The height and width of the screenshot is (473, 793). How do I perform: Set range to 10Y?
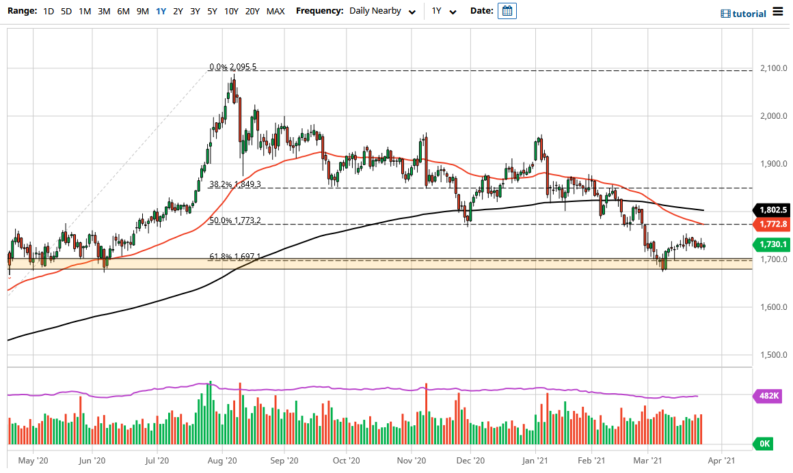tap(231, 11)
